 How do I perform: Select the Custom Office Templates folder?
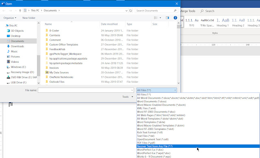(63, 44)
